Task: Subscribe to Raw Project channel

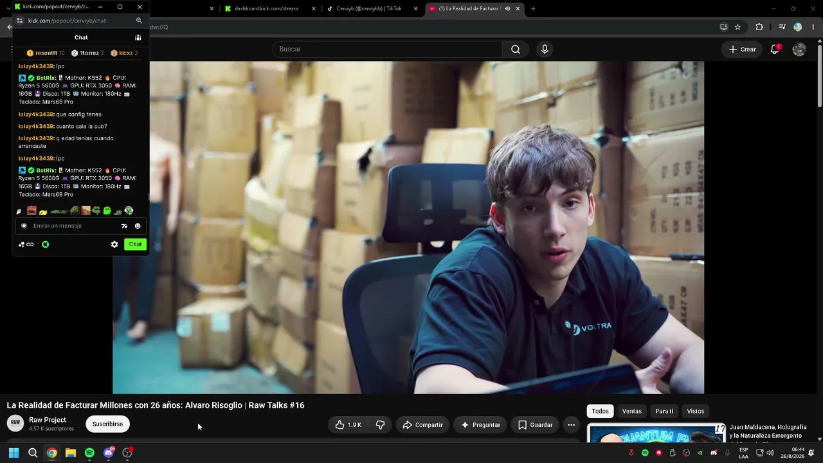Action: tap(107, 424)
